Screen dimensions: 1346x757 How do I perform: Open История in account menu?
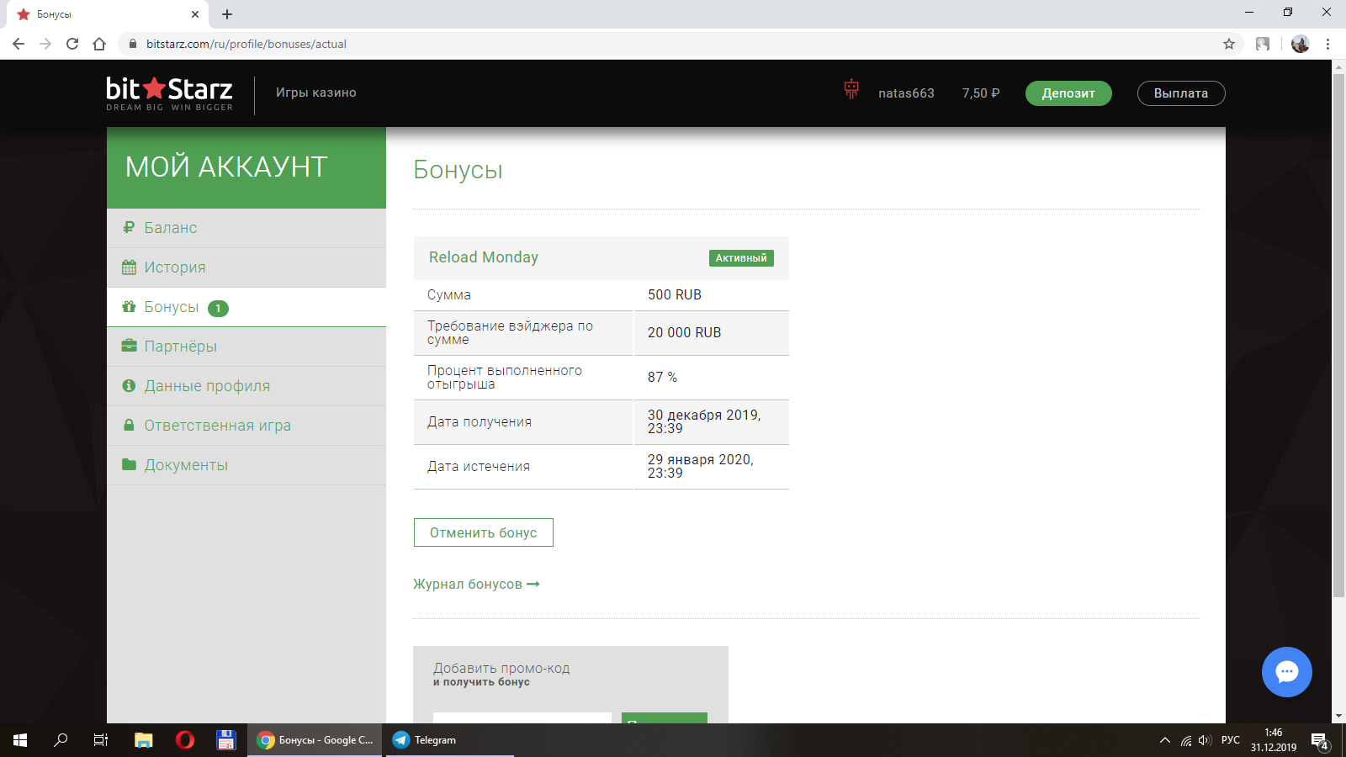click(x=246, y=267)
